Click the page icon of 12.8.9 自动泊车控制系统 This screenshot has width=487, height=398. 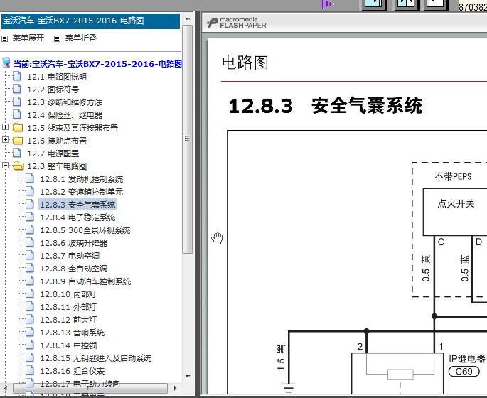click(x=30, y=281)
